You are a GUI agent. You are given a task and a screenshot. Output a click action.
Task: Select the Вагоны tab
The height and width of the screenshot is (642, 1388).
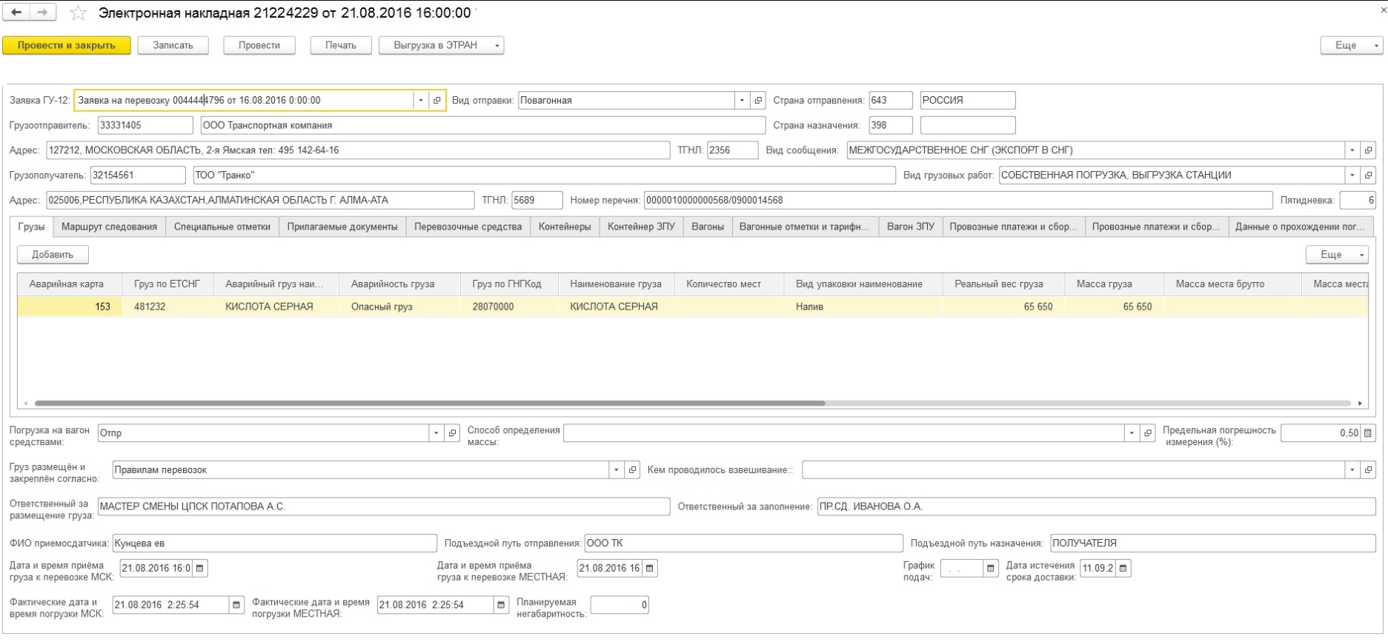point(708,227)
